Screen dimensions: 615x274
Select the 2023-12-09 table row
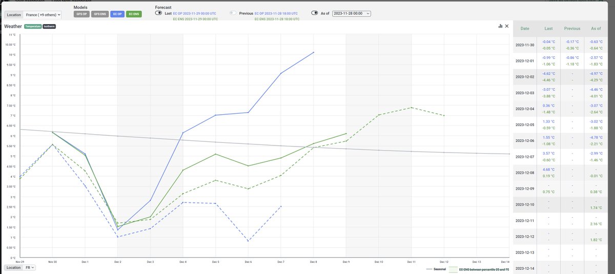[x=561, y=188]
